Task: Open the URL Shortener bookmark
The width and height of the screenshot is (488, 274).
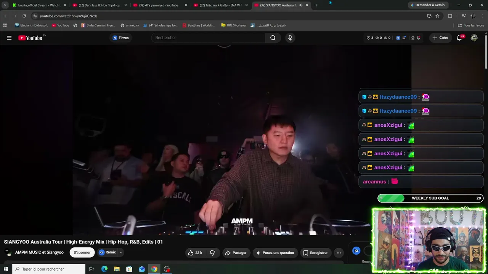Action: click(x=234, y=25)
